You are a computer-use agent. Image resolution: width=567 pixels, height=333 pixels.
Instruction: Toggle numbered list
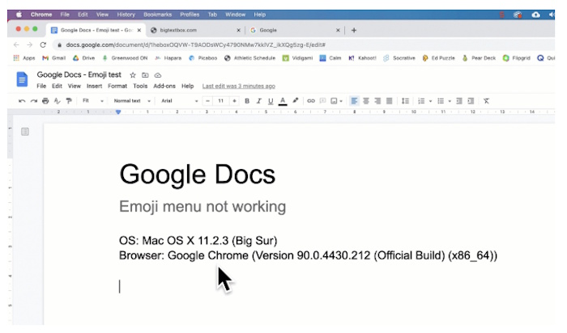[421, 101]
